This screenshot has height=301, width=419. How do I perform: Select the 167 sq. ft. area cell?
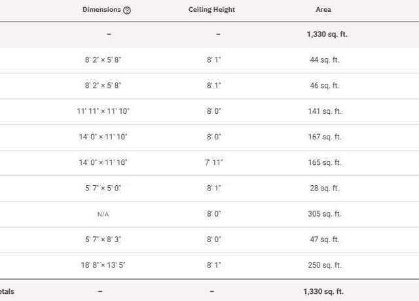click(325, 137)
